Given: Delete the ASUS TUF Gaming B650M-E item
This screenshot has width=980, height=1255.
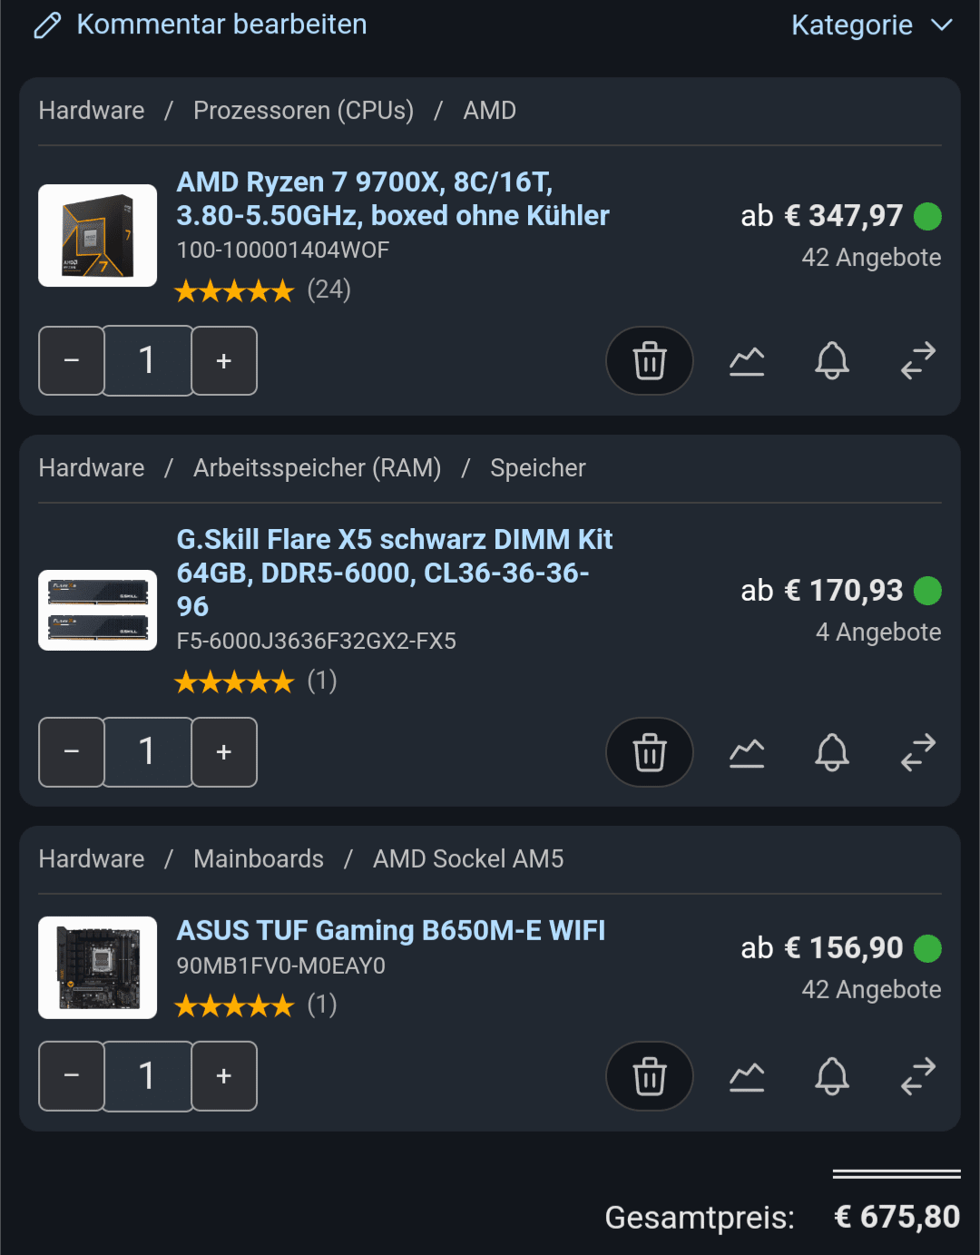Looking at the screenshot, I should click(650, 1076).
